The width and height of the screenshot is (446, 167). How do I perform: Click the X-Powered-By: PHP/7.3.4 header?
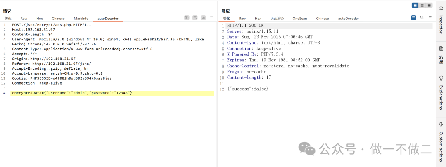pos(255,54)
